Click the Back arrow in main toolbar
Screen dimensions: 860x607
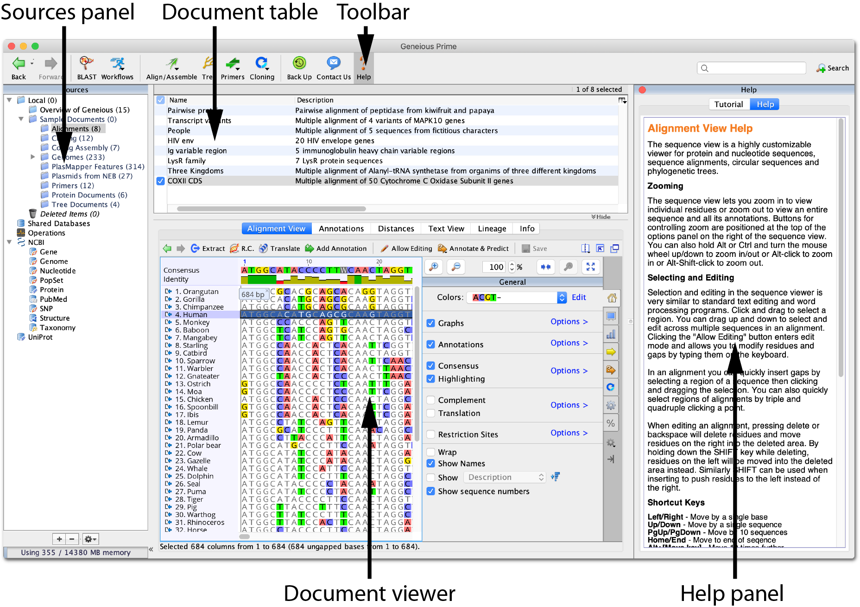click(19, 64)
